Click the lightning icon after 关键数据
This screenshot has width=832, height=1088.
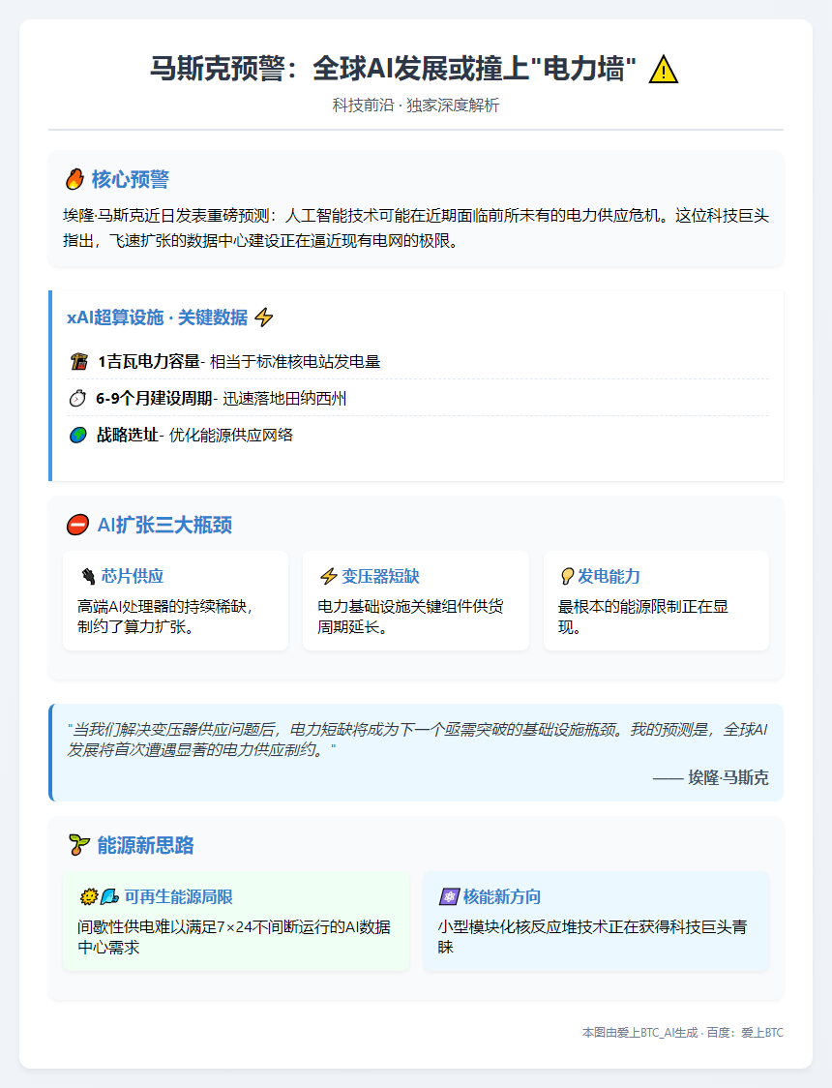pyautogui.click(x=264, y=317)
